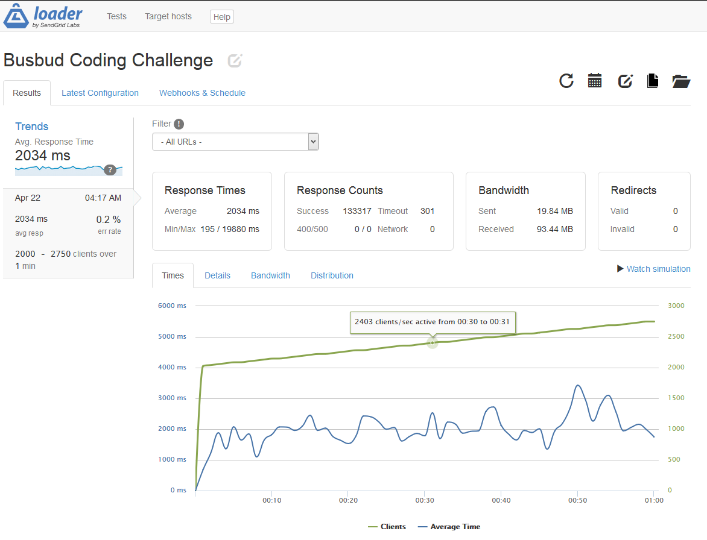Click the highlighted data point on Clients line

(x=432, y=342)
